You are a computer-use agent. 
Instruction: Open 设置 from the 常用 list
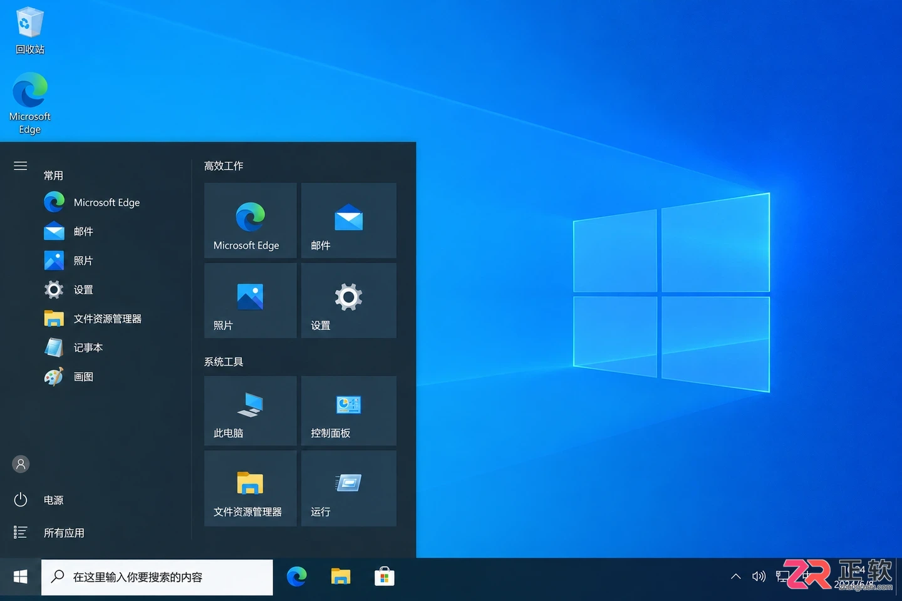click(69, 289)
